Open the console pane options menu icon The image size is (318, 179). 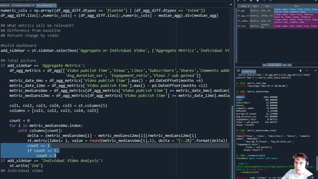pyautogui.click(x=316, y=71)
